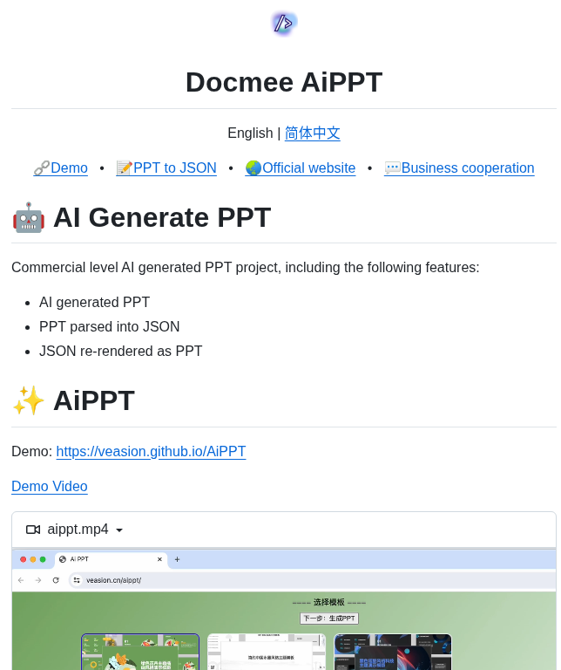The width and height of the screenshot is (561, 670).
Task: Click the globe favicon on AI PPT tab
Action: pos(63,559)
